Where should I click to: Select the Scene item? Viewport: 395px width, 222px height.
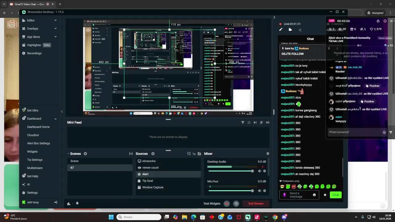[x=100, y=161]
